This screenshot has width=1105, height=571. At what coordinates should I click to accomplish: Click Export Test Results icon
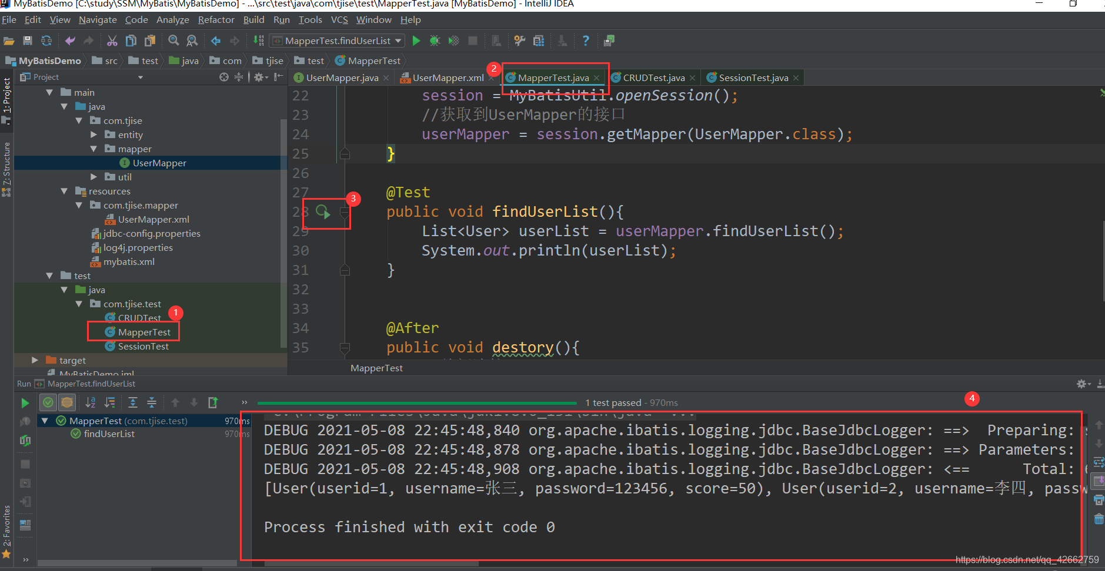213,402
